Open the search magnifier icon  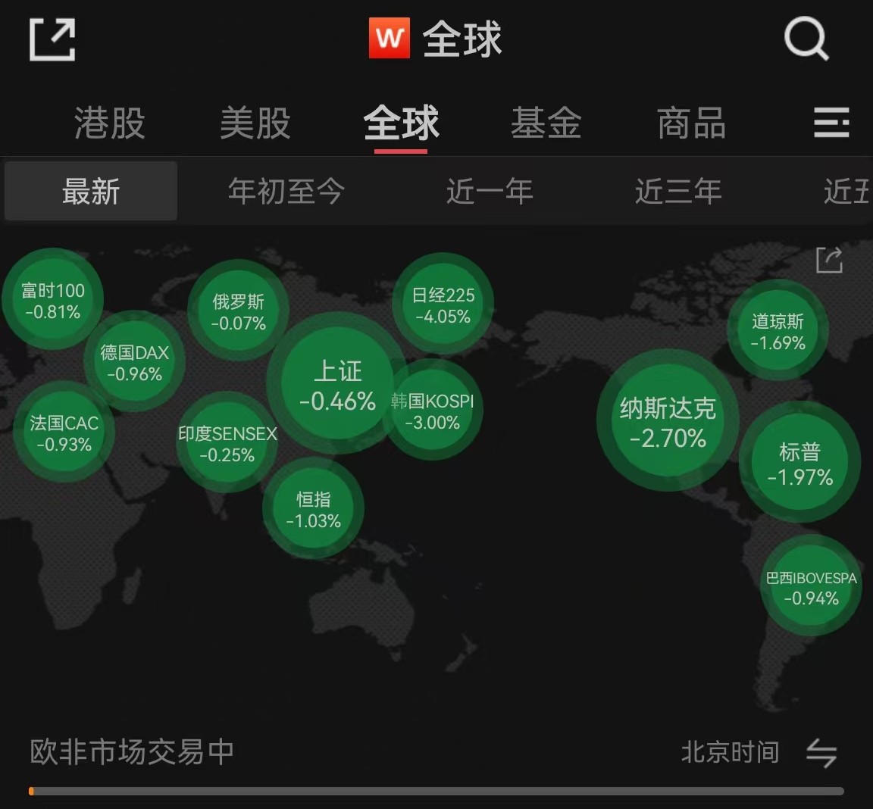pos(806,39)
